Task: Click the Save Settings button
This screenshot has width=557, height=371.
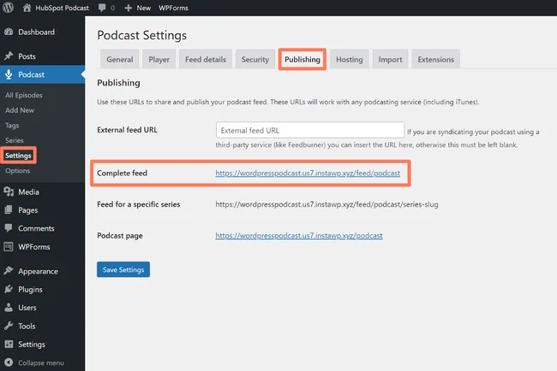Action: [123, 269]
